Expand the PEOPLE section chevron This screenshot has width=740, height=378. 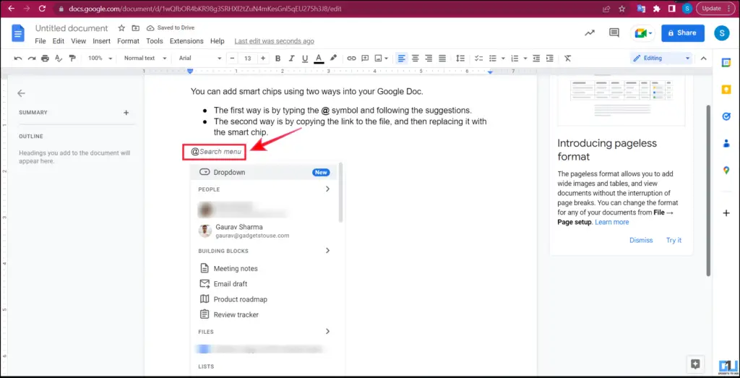pos(327,189)
